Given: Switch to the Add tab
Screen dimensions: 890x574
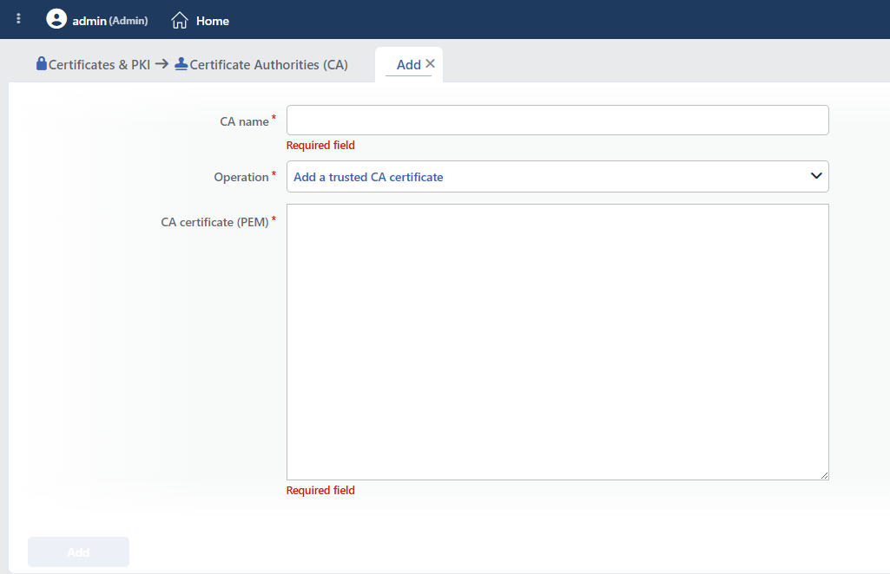Looking at the screenshot, I should tap(409, 64).
